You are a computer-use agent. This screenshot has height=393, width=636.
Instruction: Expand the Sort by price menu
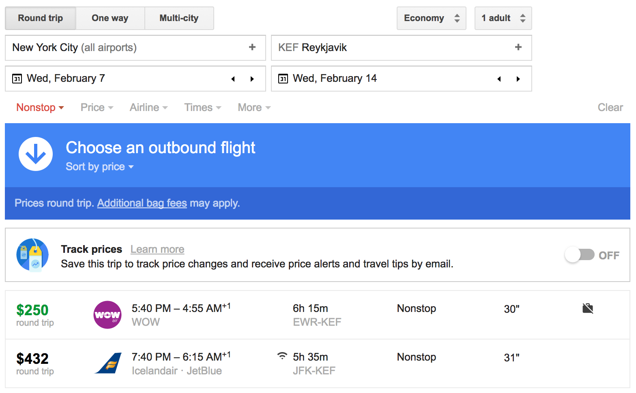click(x=99, y=167)
